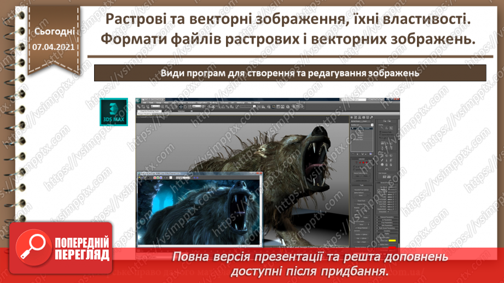504x283 pixels.
Task: Open the Modifier List dropdown
Action: coord(362,125)
